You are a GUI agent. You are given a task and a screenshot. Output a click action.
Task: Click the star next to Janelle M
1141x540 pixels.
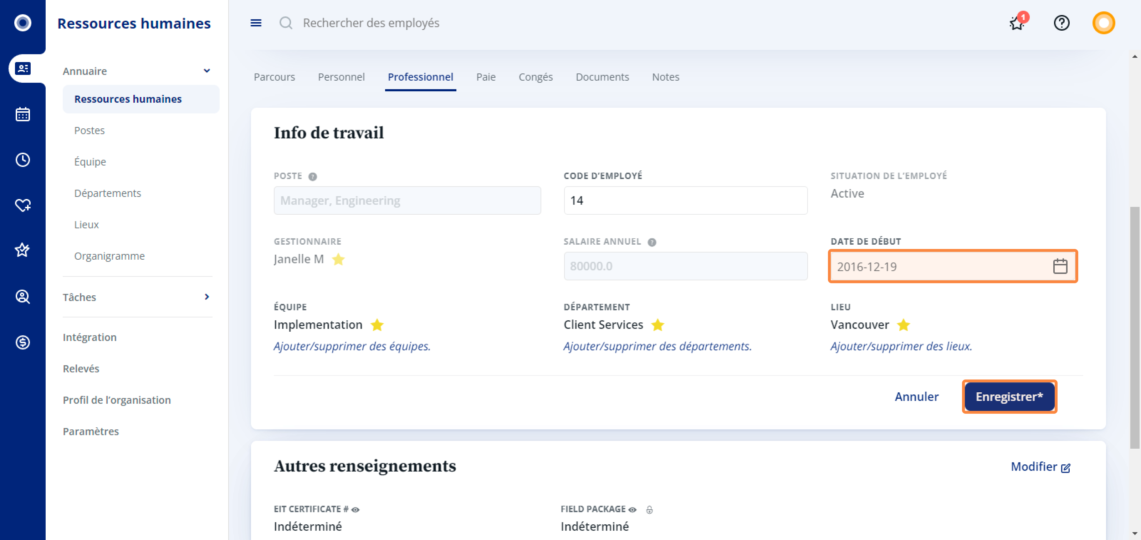338,259
